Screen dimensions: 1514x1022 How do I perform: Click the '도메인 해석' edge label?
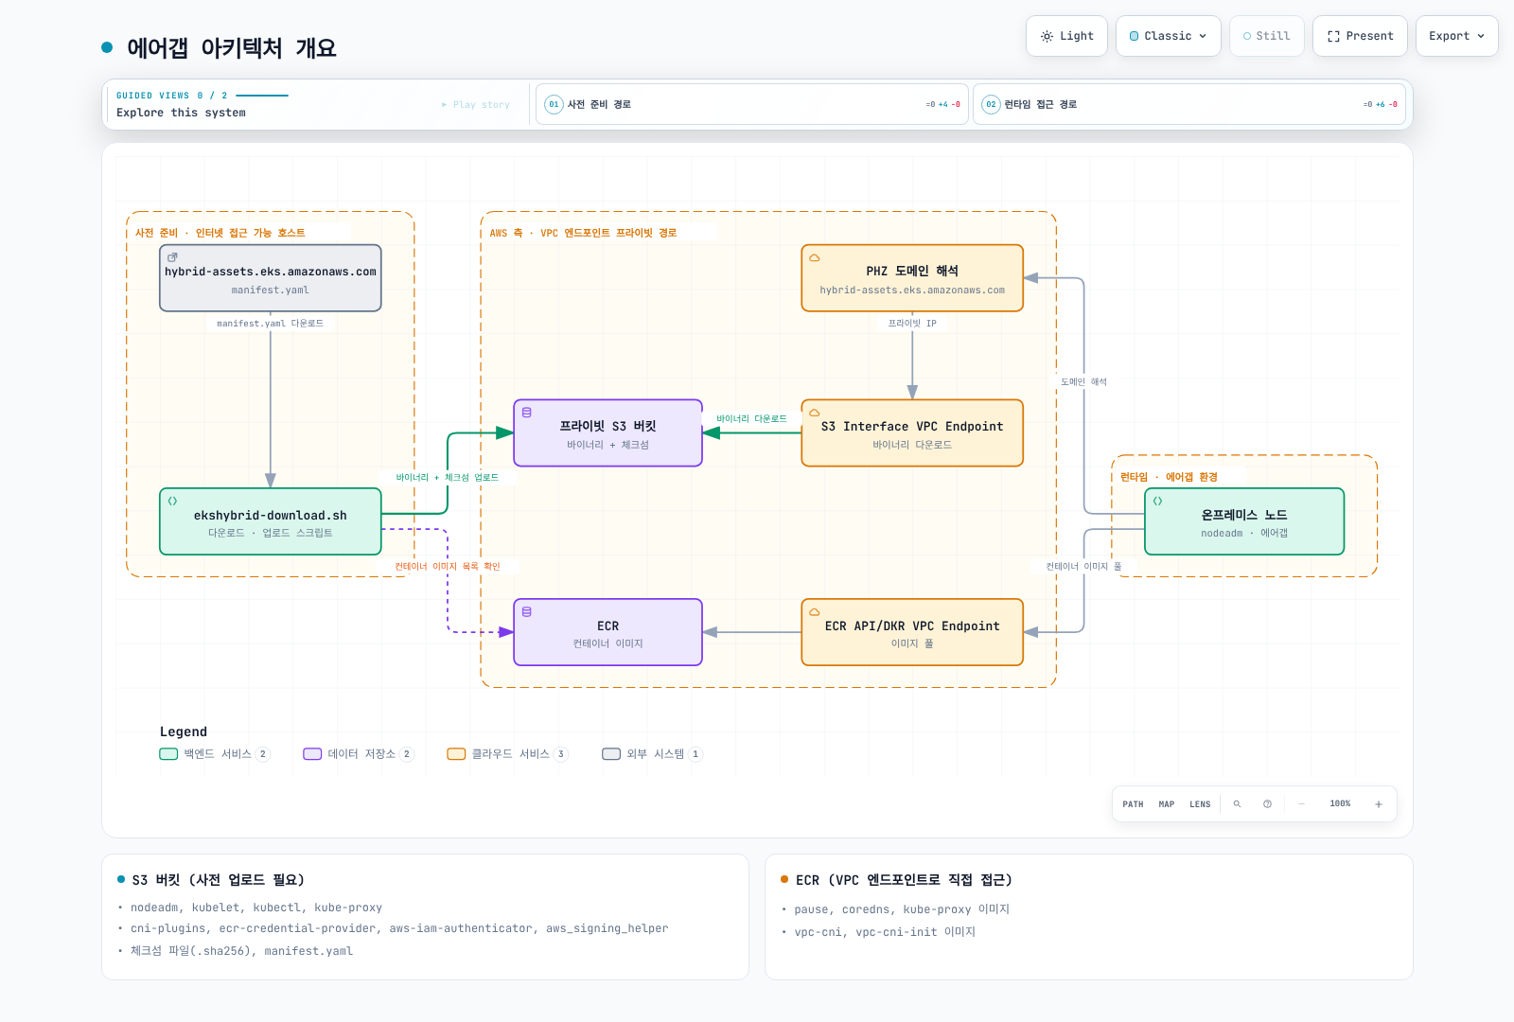[x=1083, y=382]
